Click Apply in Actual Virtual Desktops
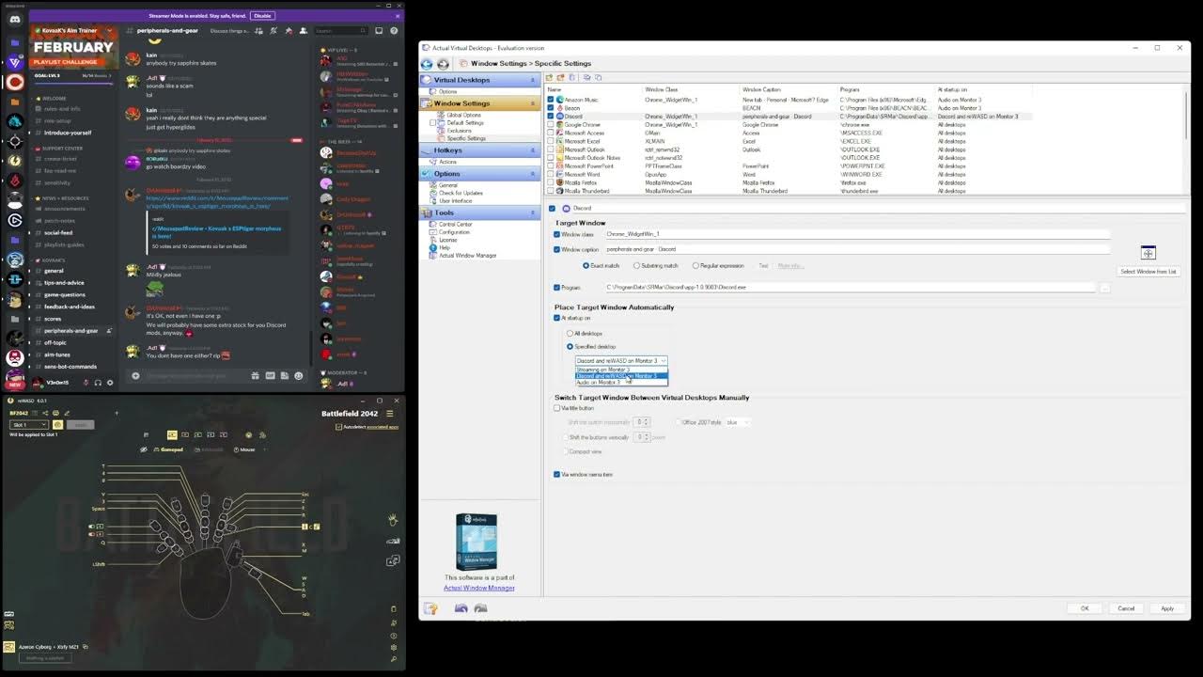The height and width of the screenshot is (677, 1203). click(x=1167, y=608)
